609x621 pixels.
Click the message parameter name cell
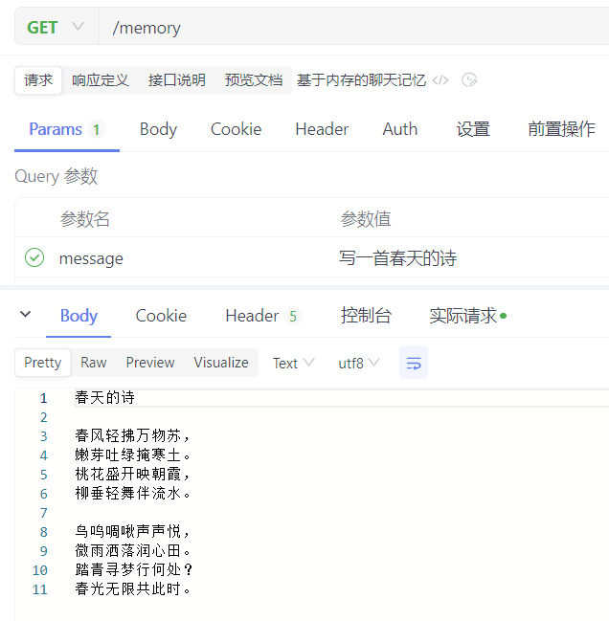[91, 258]
